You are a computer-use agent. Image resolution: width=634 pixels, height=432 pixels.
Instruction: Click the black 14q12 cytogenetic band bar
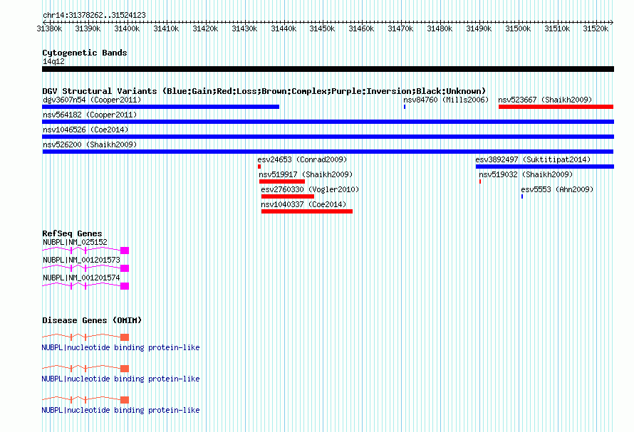pos(328,69)
